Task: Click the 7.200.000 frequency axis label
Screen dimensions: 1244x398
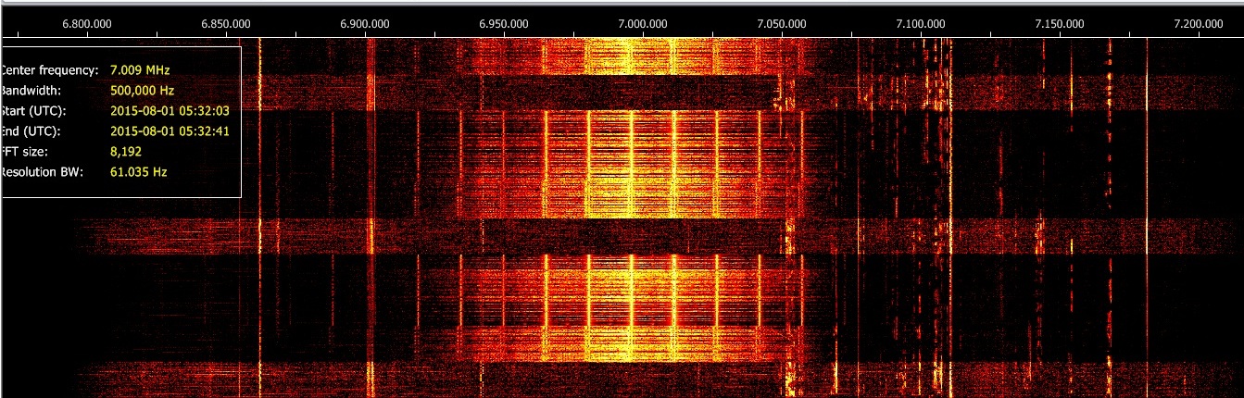Action: pyautogui.click(x=1198, y=23)
